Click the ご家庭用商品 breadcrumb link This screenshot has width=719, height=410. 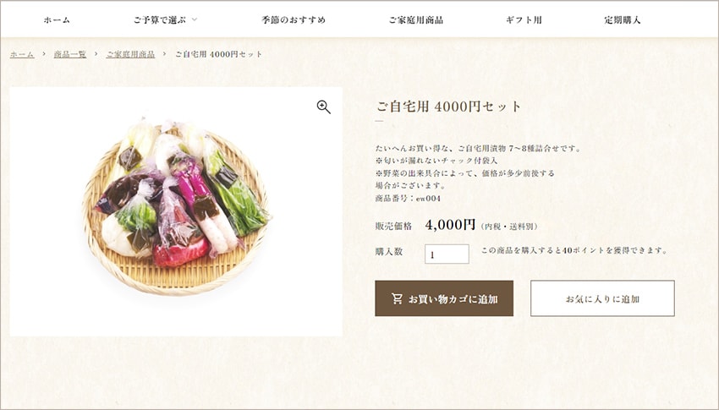pyautogui.click(x=130, y=54)
